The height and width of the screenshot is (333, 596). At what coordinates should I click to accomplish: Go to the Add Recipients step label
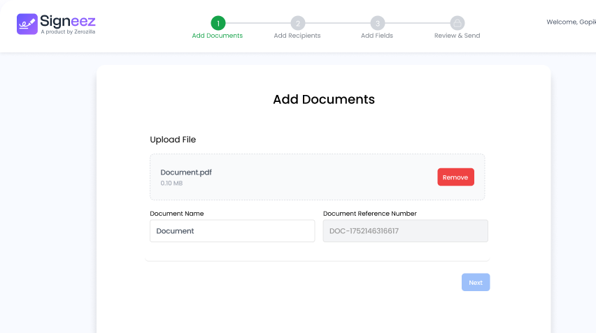[297, 36]
